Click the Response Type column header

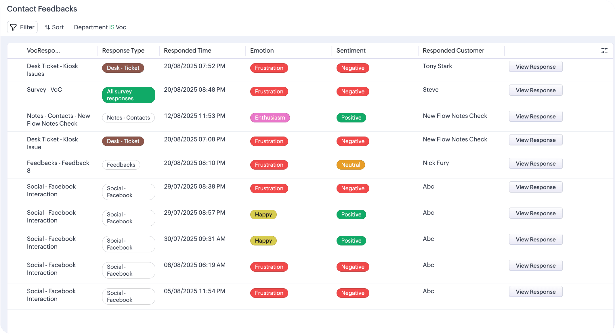click(123, 51)
